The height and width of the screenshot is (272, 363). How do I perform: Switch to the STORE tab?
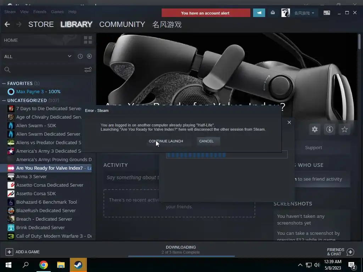(41, 24)
